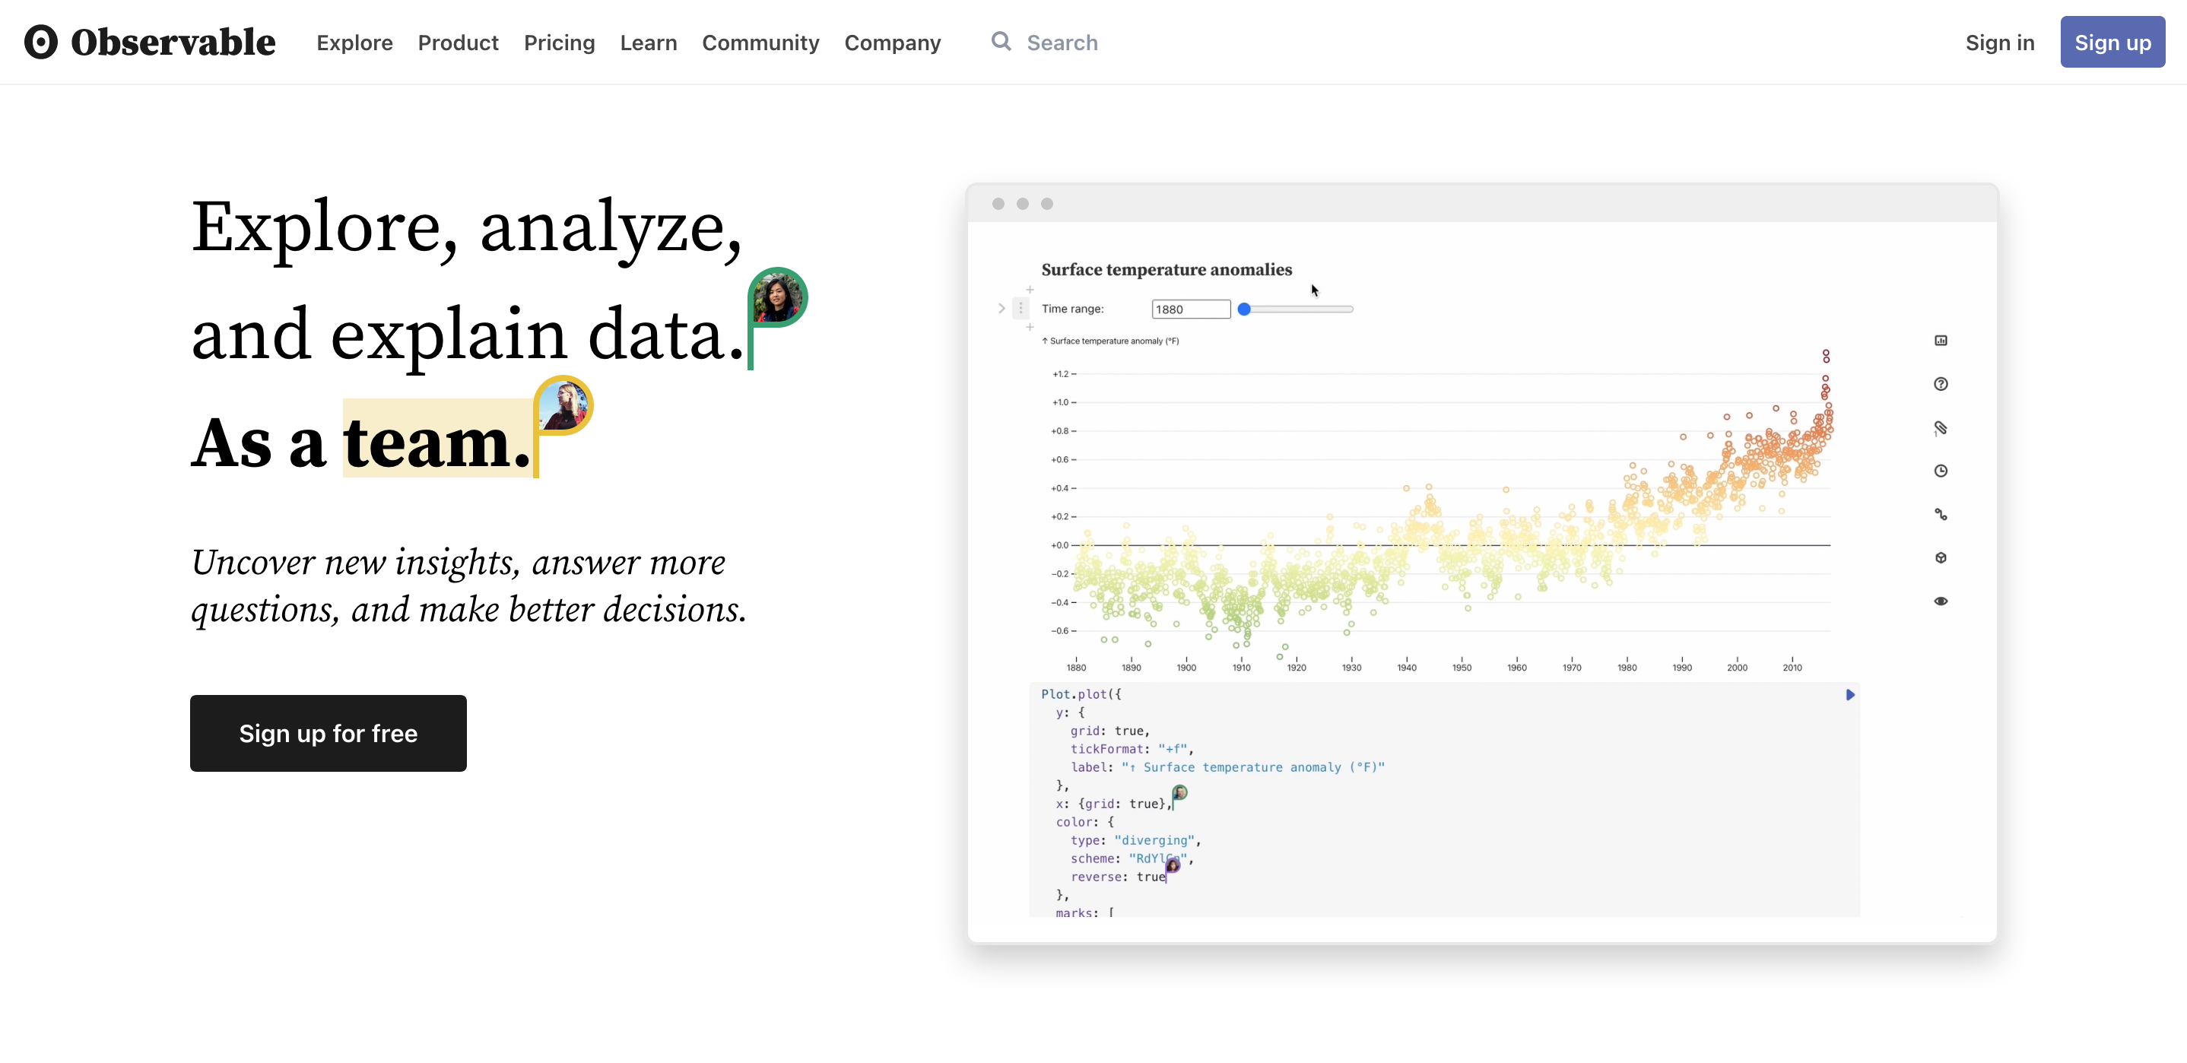Expand the Company dropdown navigation item
This screenshot has width=2187, height=1063.
point(893,42)
